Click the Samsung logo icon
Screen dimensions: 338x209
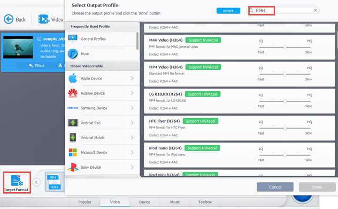pos(73,108)
